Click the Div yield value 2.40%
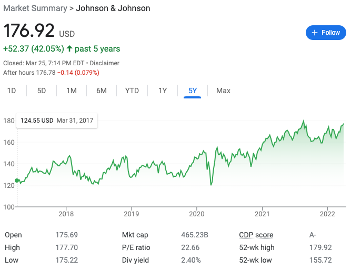The width and height of the screenshot is (351, 270). tap(190, 260)
